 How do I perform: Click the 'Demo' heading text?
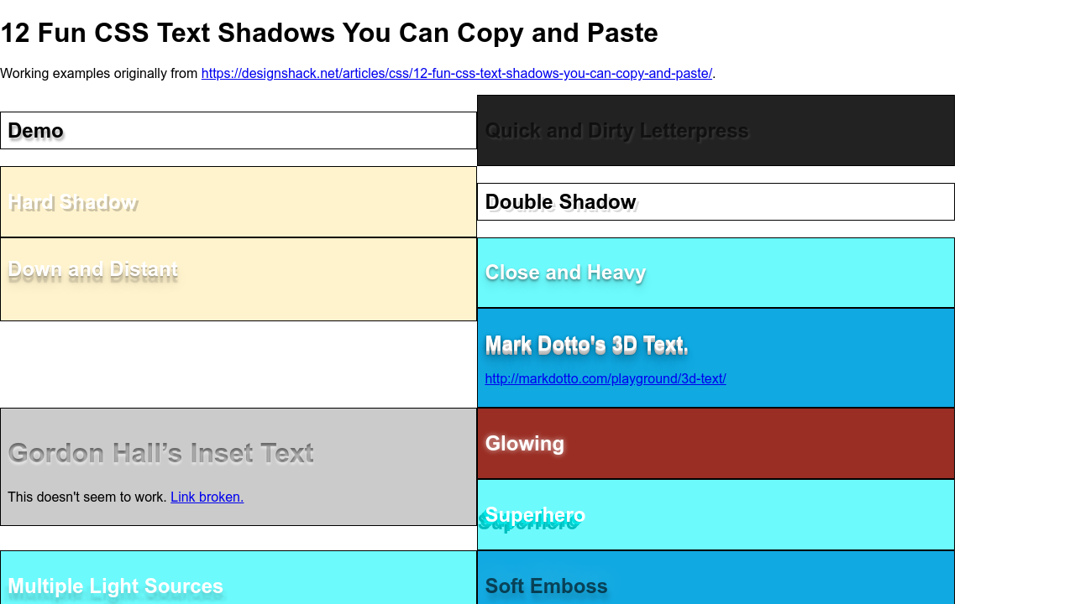click(35, 131)
